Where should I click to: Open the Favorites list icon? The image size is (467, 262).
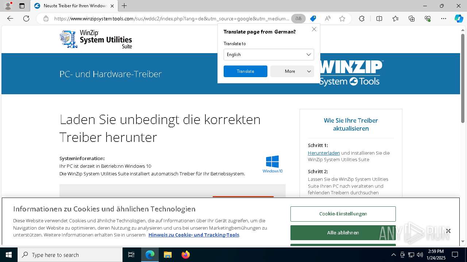(395, 19)
